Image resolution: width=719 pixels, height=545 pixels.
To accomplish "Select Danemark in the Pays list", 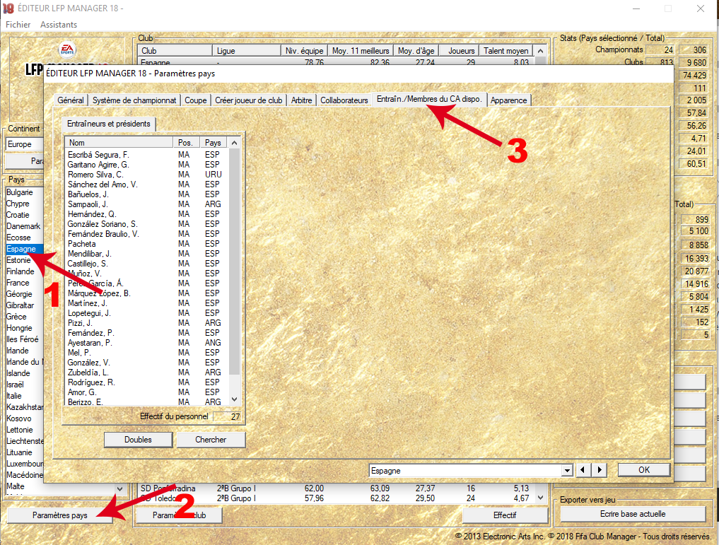I will click(x=23, y=226).
